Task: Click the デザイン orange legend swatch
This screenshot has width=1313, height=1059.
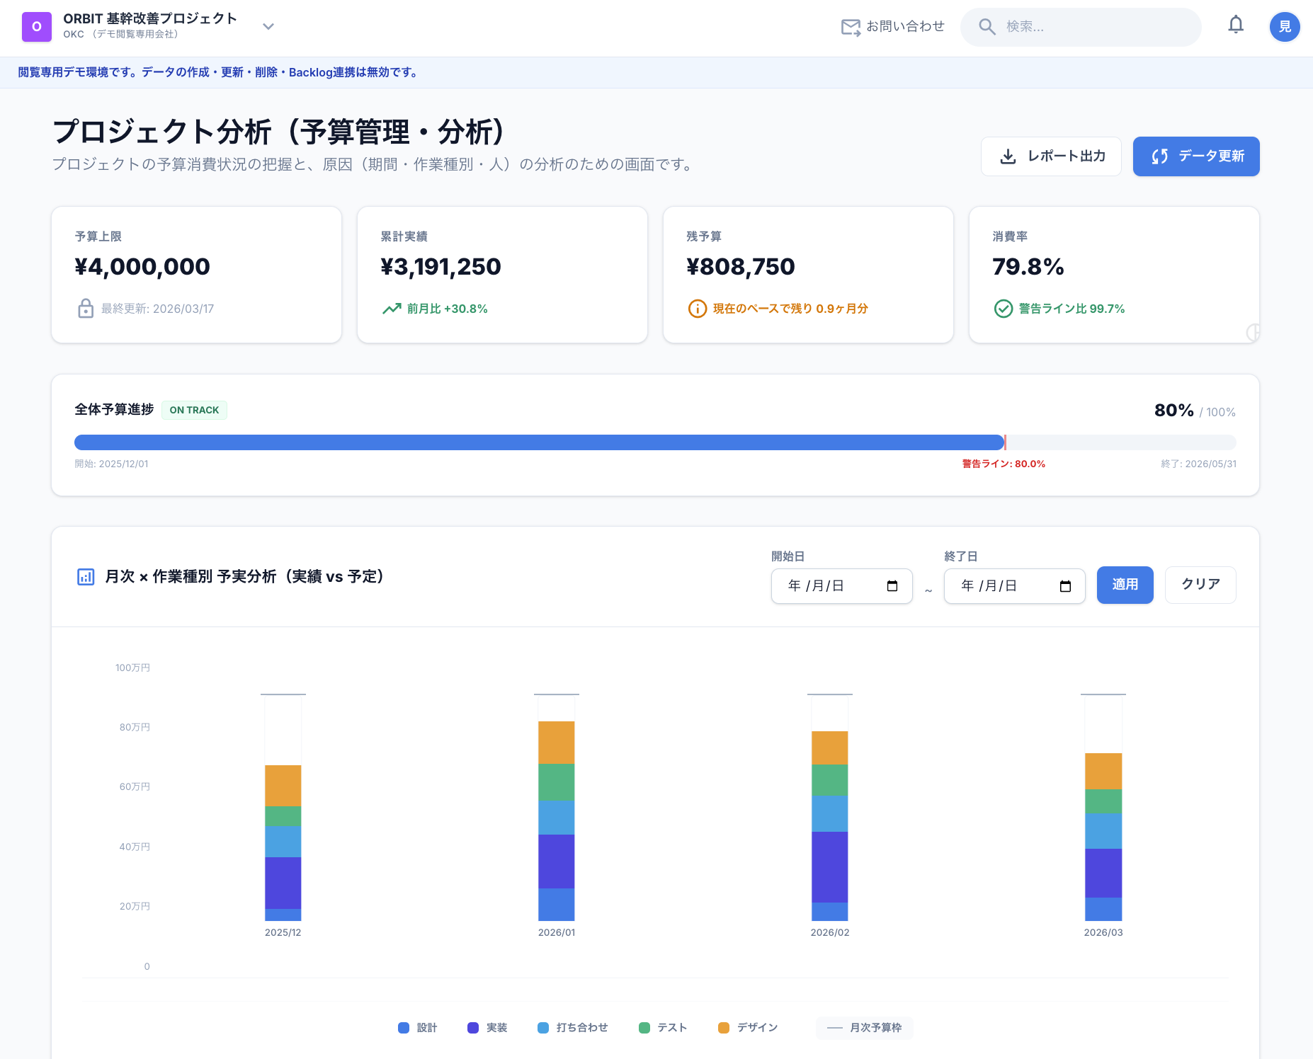Action: pos(724,1028)
